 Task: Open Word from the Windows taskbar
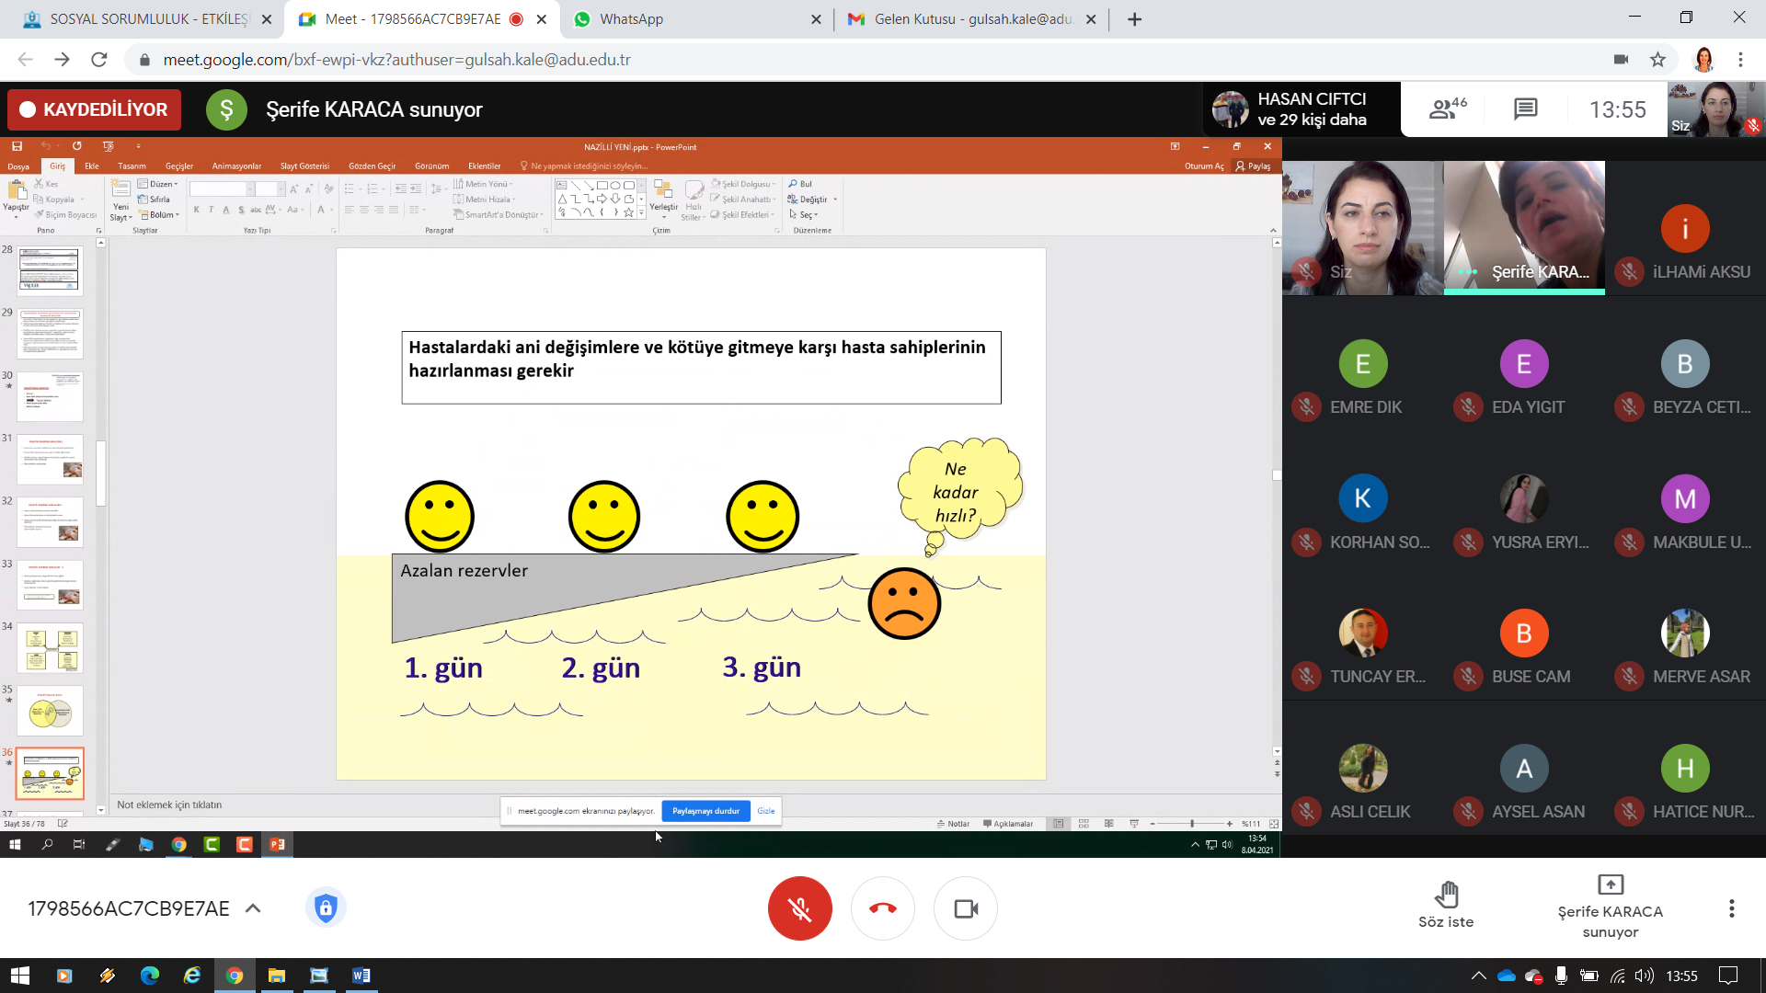[x=361, y=976]
